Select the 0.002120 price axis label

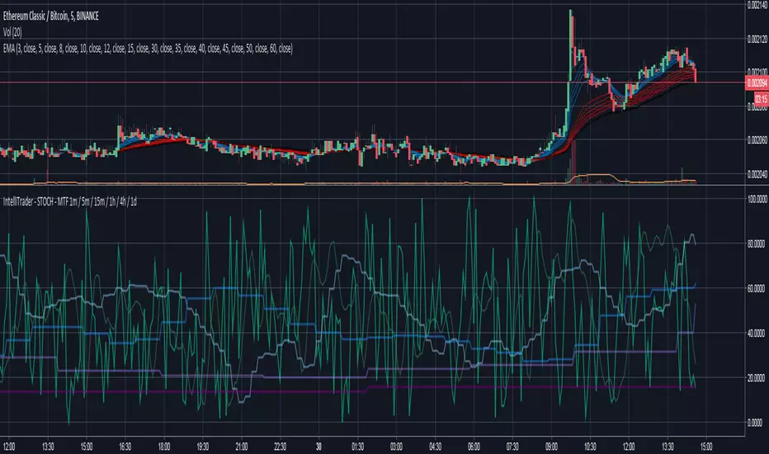(757, 40)
